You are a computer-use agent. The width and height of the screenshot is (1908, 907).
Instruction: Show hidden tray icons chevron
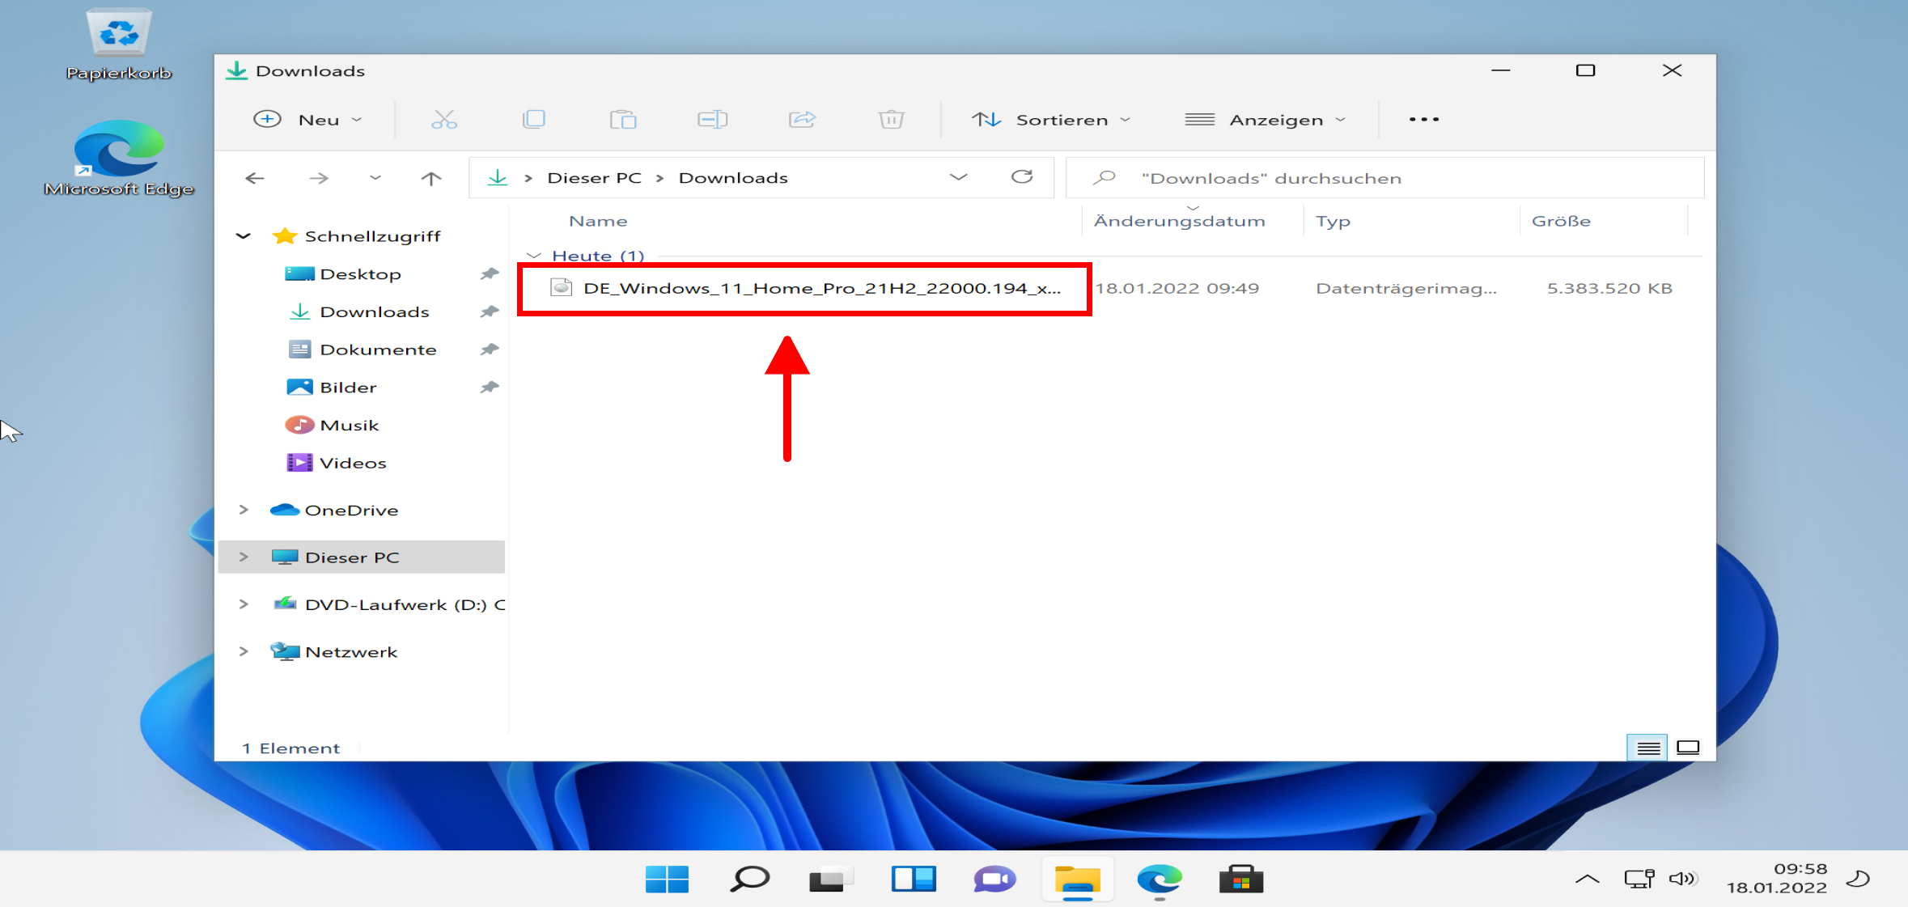point(1588,879)
